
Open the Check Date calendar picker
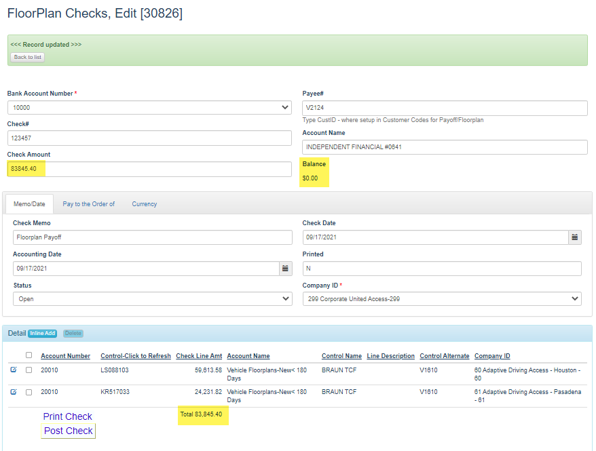coord(575,237)
